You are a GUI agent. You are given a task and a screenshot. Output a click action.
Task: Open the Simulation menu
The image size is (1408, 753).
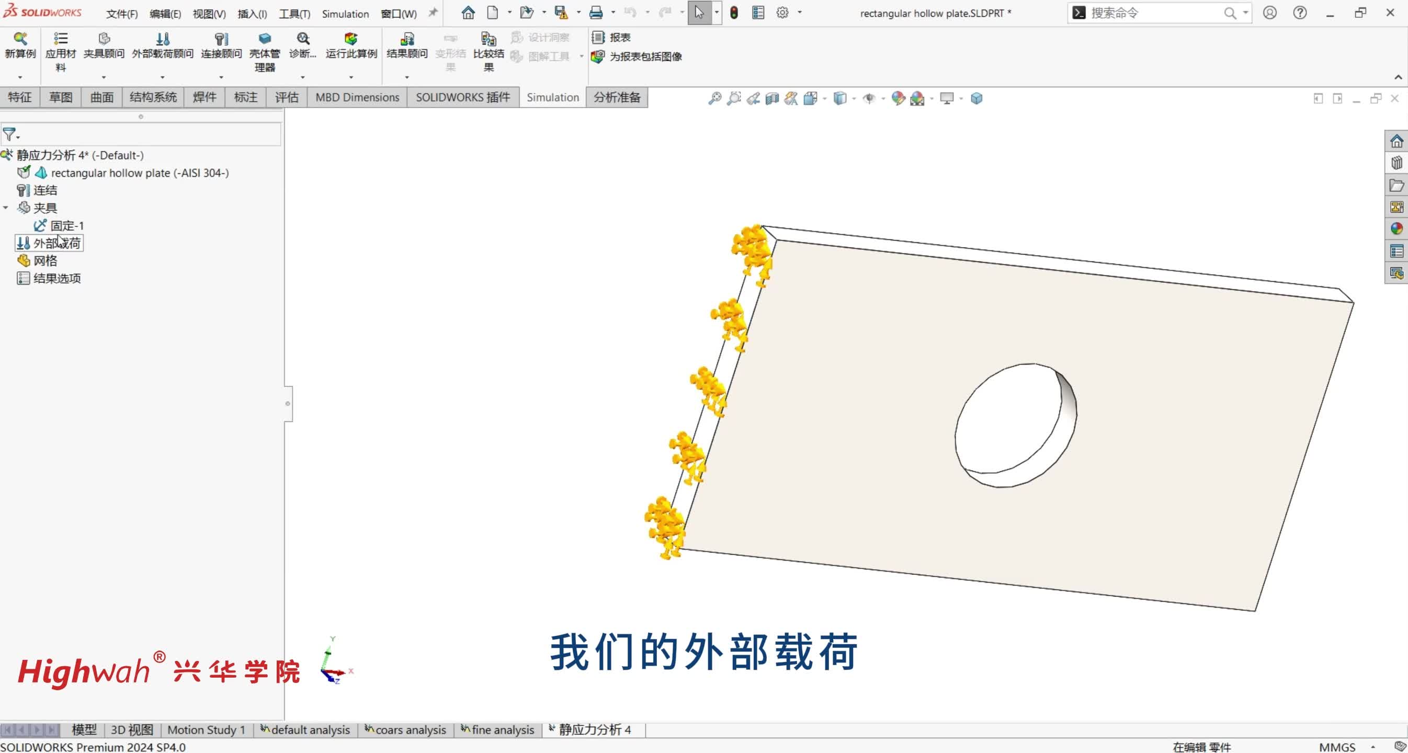coord(345,14)
